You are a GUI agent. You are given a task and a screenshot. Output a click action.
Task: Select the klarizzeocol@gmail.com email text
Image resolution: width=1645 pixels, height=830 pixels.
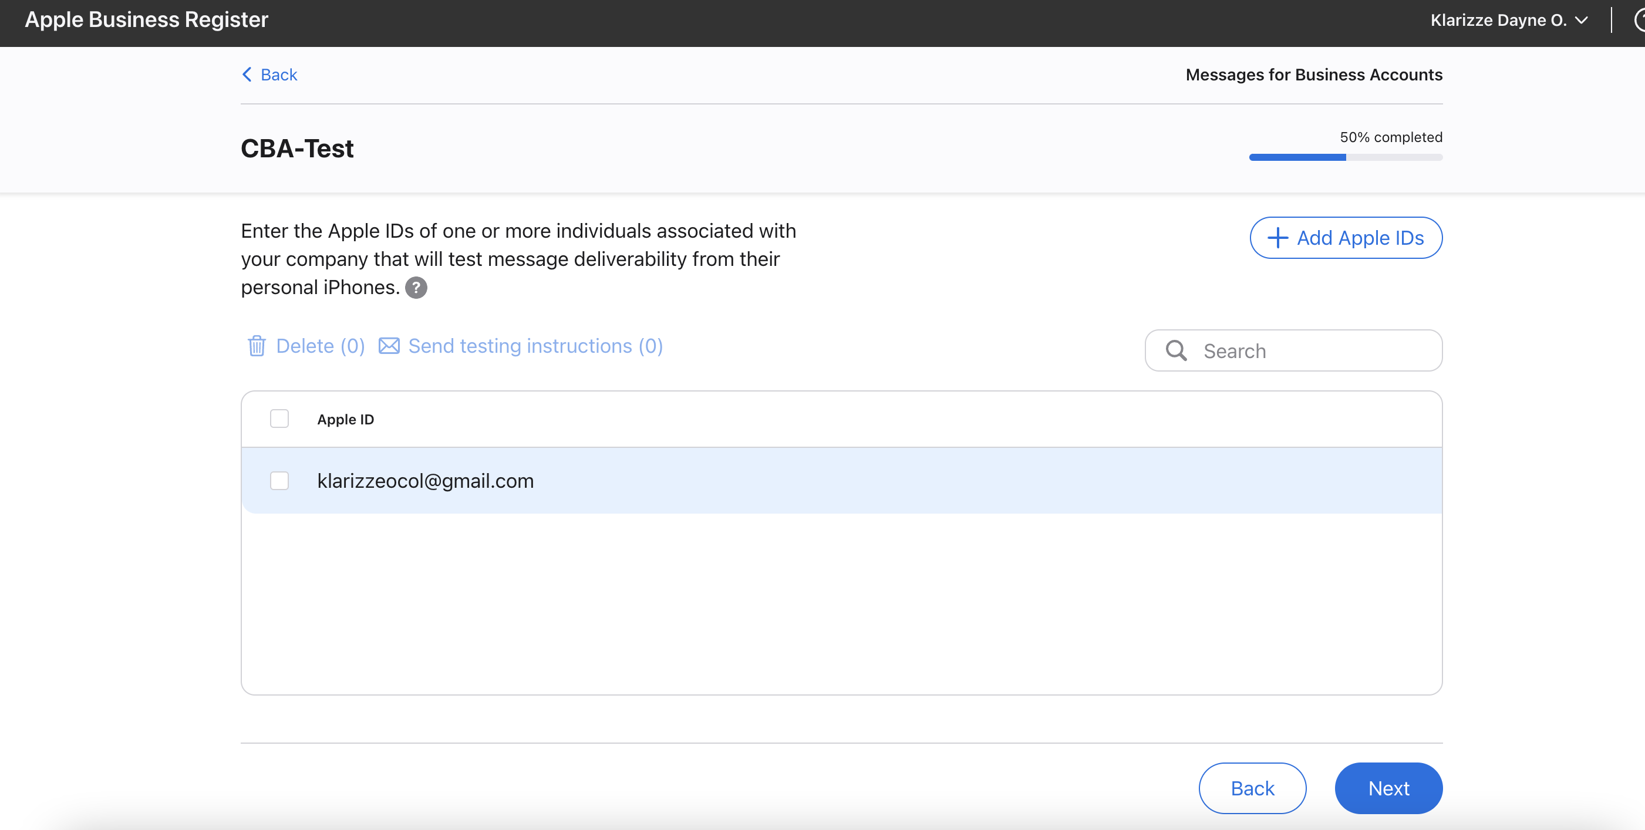(x=425, y=481)
